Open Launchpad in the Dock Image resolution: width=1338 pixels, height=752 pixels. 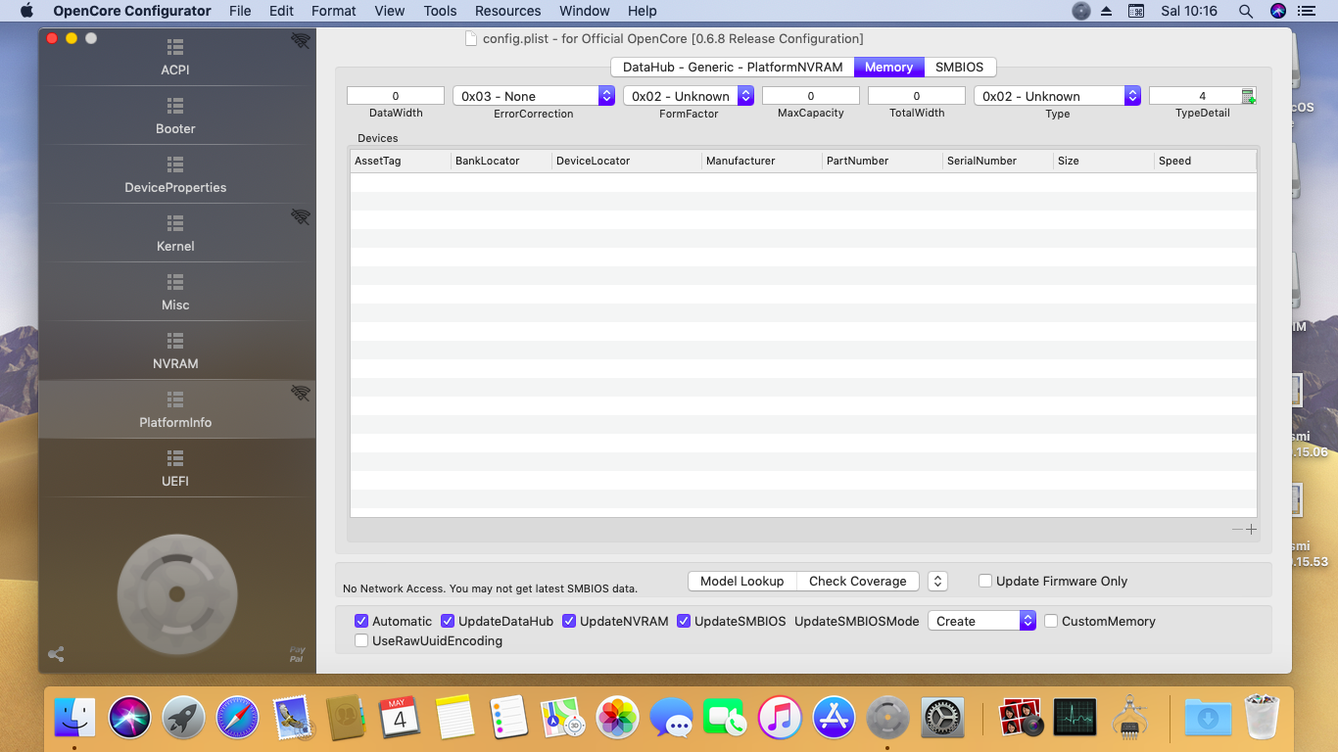pos(183,718)
